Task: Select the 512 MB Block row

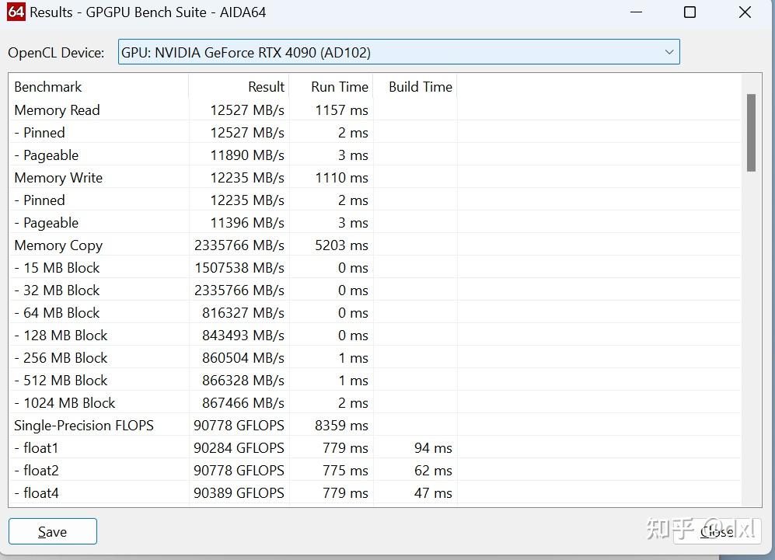Action: (375, 381)
